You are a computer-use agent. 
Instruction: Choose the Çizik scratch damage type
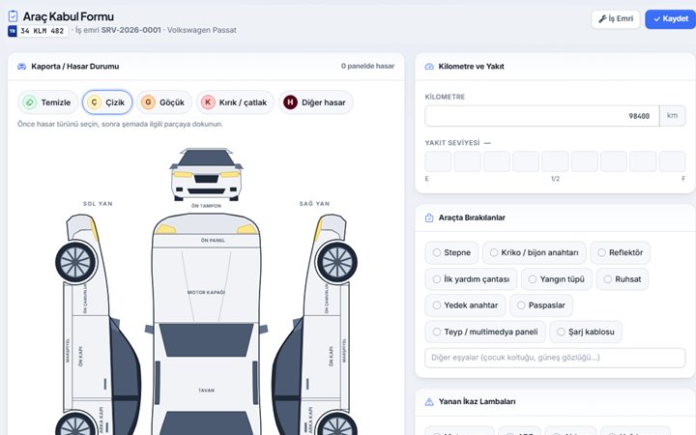[x=107, y=102]
